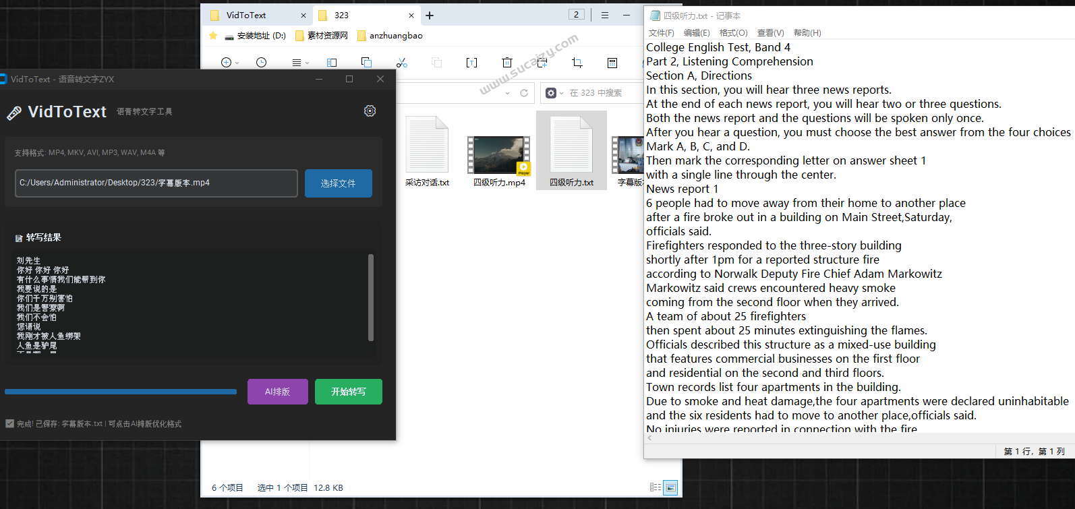Image resolution: width=1075 pixels, height=509 pixels.
Task: Click the blue transcription progress bar
Action: coord(121,392)
